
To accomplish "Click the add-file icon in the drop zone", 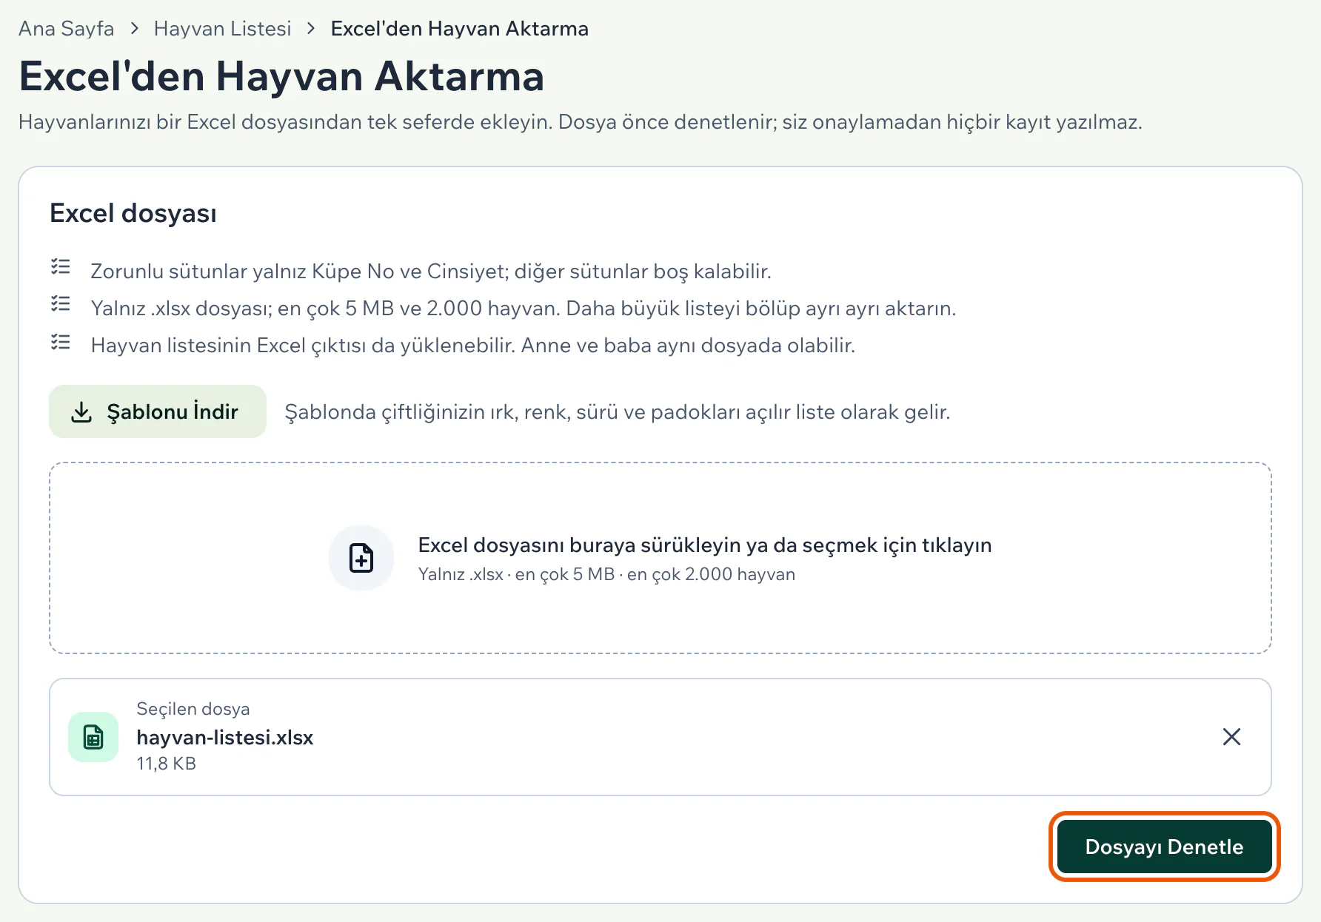I will pyautogui.click(x=361, y=558).
